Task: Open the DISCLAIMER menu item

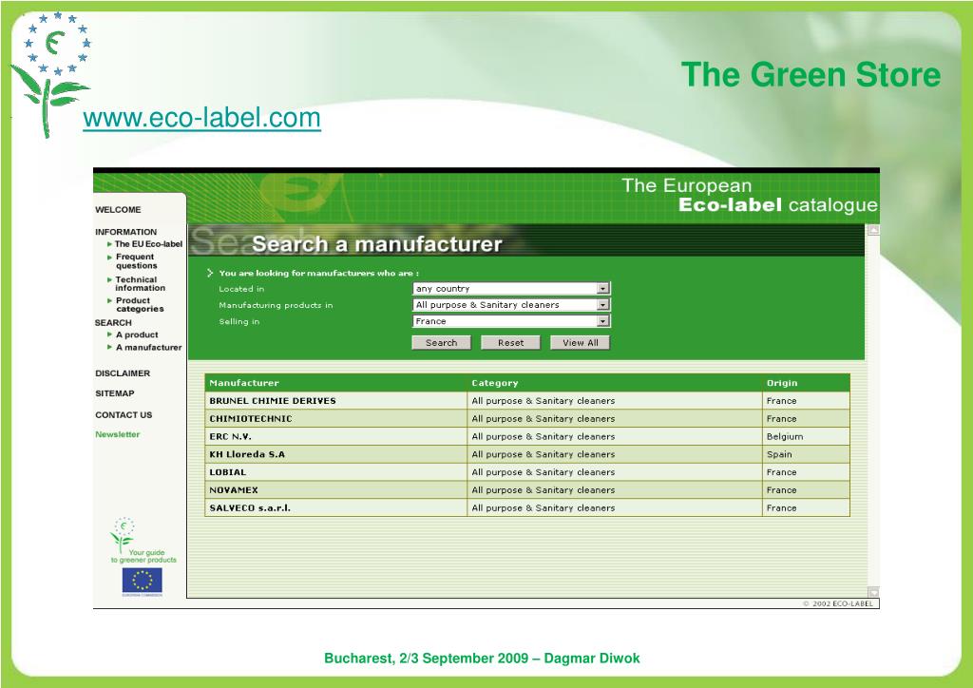Action: [x=123, y=373]
